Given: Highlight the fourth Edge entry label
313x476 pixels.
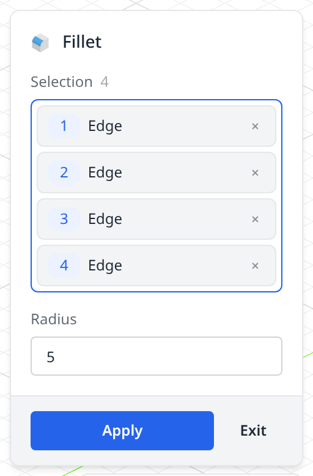Looking at the screenshot, I should tap(105, 266).
